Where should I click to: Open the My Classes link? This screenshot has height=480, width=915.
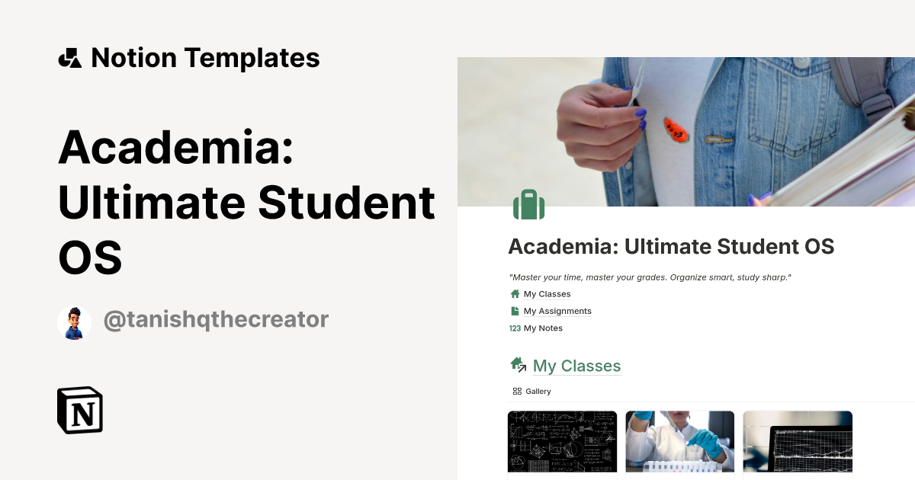click(547, 293)
